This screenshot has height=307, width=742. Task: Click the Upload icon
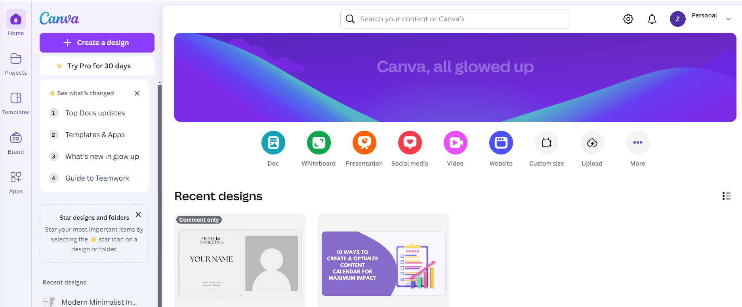592,143
